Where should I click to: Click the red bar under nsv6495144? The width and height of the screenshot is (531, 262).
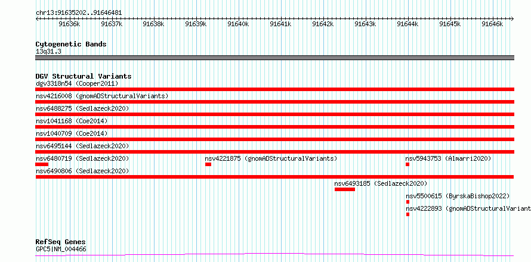(274, 152)
